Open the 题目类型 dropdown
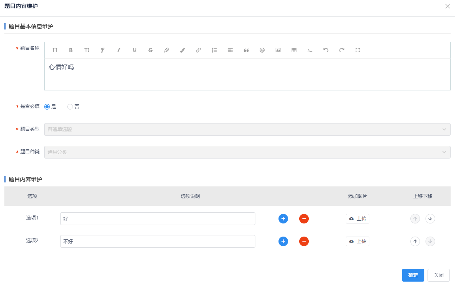 tap(247, 129)
